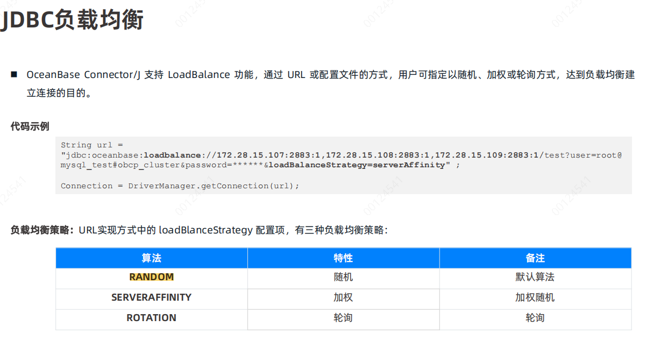Click the square bullet before OceanBase Connector/J
Screen dimensions: 667x348
click(x=14, y=74)
